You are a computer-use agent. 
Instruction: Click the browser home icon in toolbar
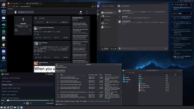click(17, 6)
